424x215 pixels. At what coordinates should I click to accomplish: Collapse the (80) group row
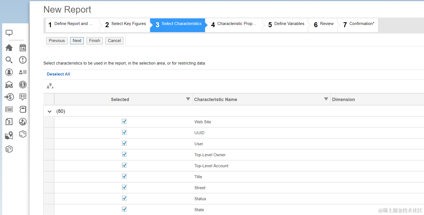(x=50, y=111)
